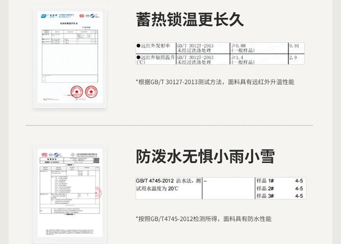Image resolution: width=341 pixels, height=244 pixels.
Task: Click the heading 防泼水无惧小雨小雪
Action: pos(206,156)
